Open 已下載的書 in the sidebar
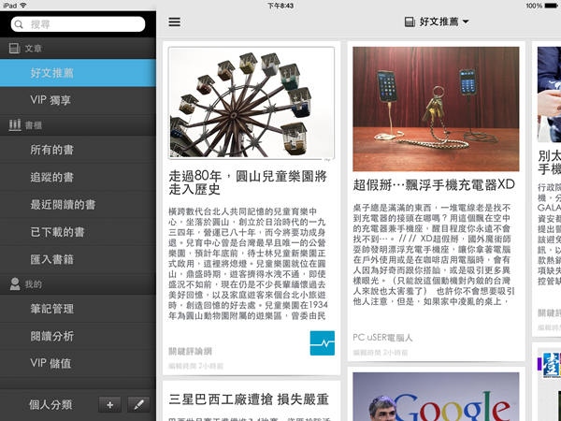Screen dimensions: 561x421 pos(78,232)
